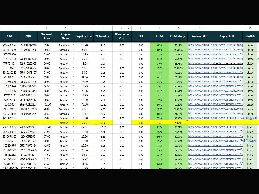259x194 pixels.
Task: Select the GTIN header cell
Action: coord(28,36)
